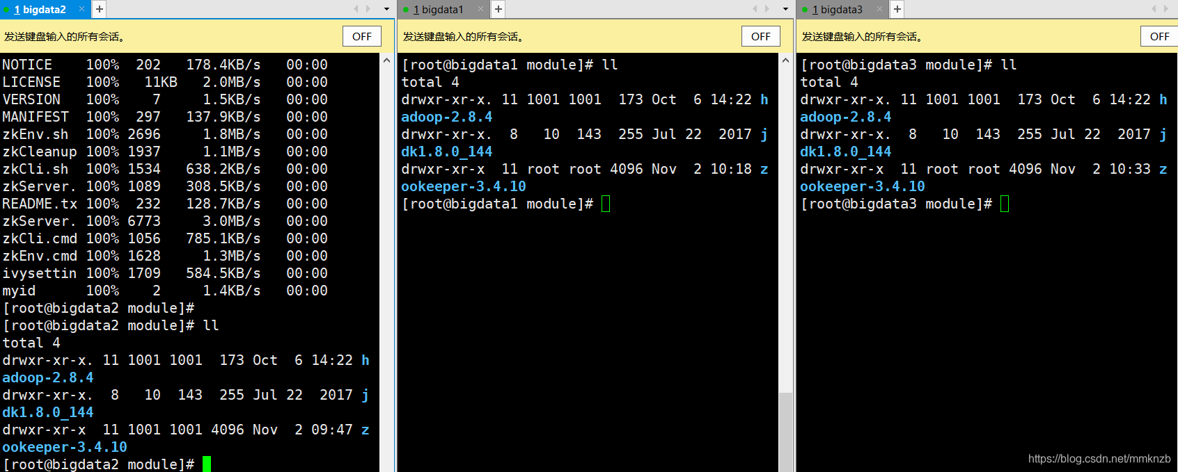Click the cursor at bigdata1 prompt
Viewport: 1178px width, 472px height.
click(606, 204)
